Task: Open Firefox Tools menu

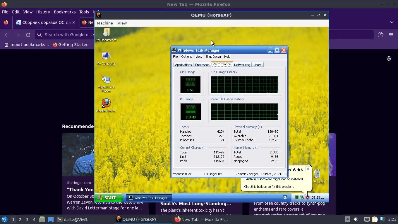Action: coord(84,12)
